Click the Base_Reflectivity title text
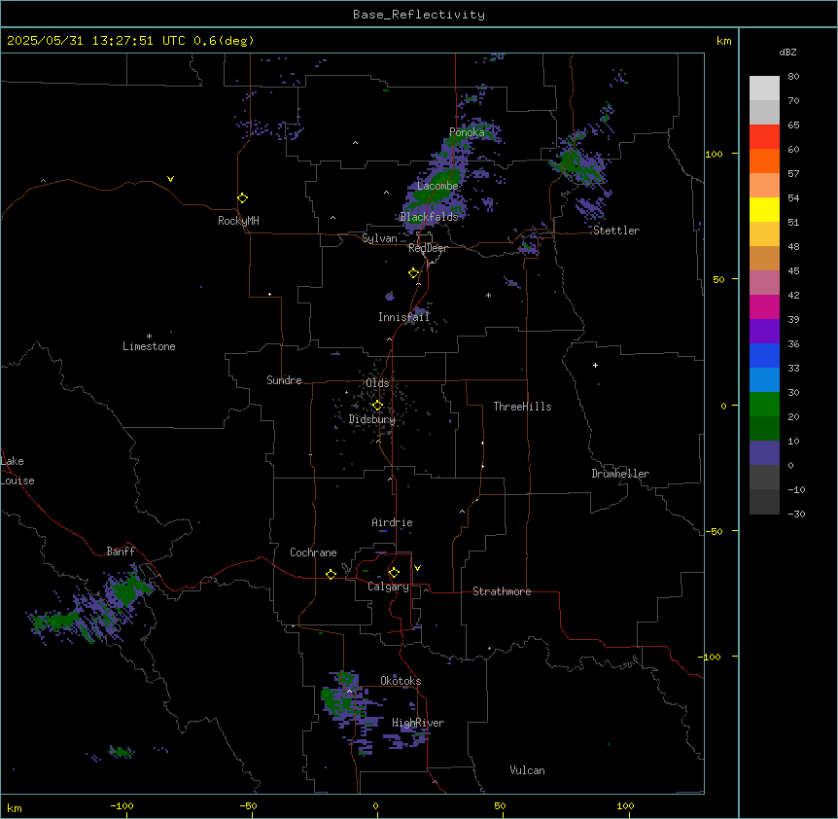 point(419,15)
